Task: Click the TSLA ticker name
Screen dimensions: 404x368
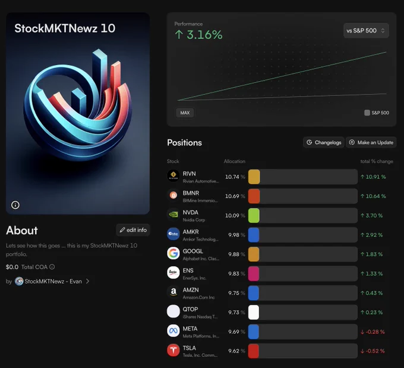Action: pos(189,348)
